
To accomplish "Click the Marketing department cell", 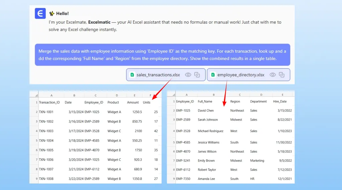I will point(257,161).
